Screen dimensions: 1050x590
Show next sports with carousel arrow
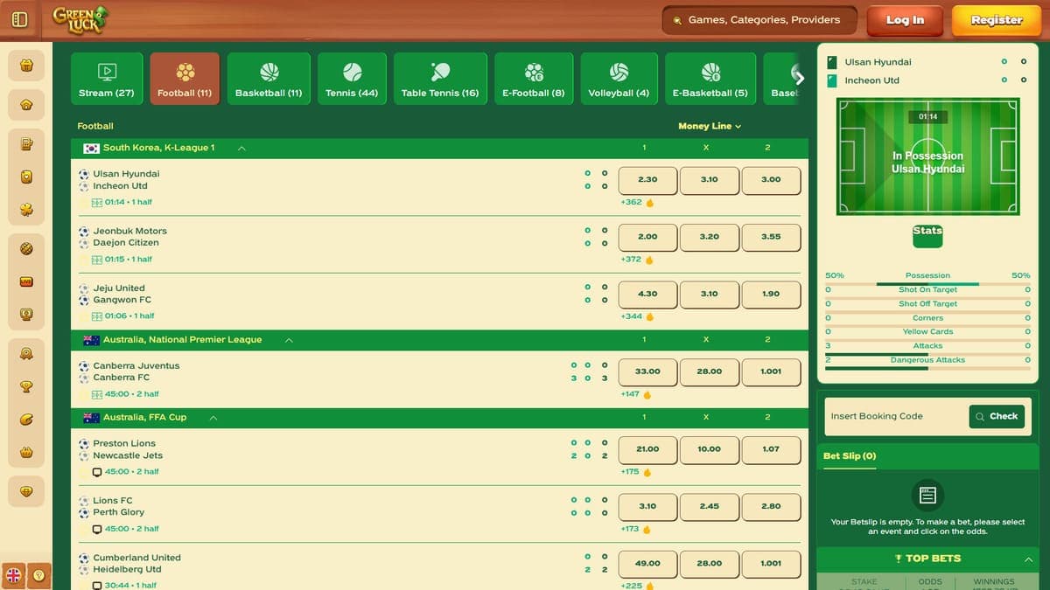pyautogui.click(x=799, y=78)
